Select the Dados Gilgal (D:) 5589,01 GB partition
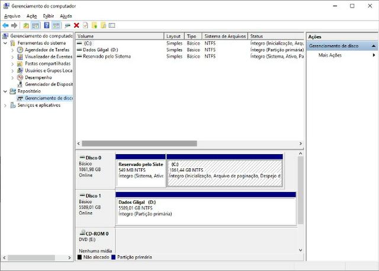 pos(205,208)
